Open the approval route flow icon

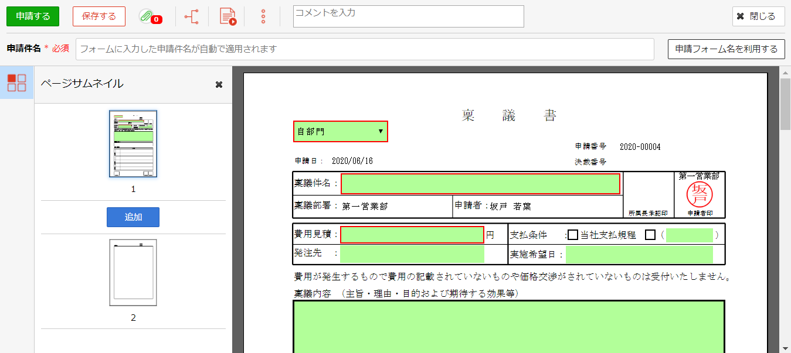pos(191,16)
